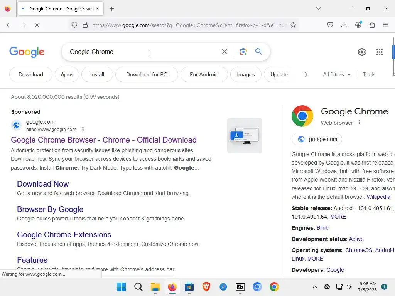Image resolution: width=395 pixels, height=296 pixels.
Task: Select the Apps filter chip
Action: [x=67, y=74]
